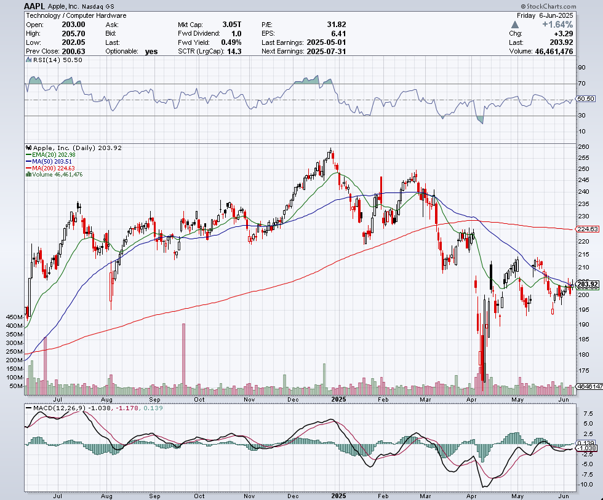Click the red MA(200) legend line marker
This screenshot has width=603, height=500.
click(x=28, y=168)
